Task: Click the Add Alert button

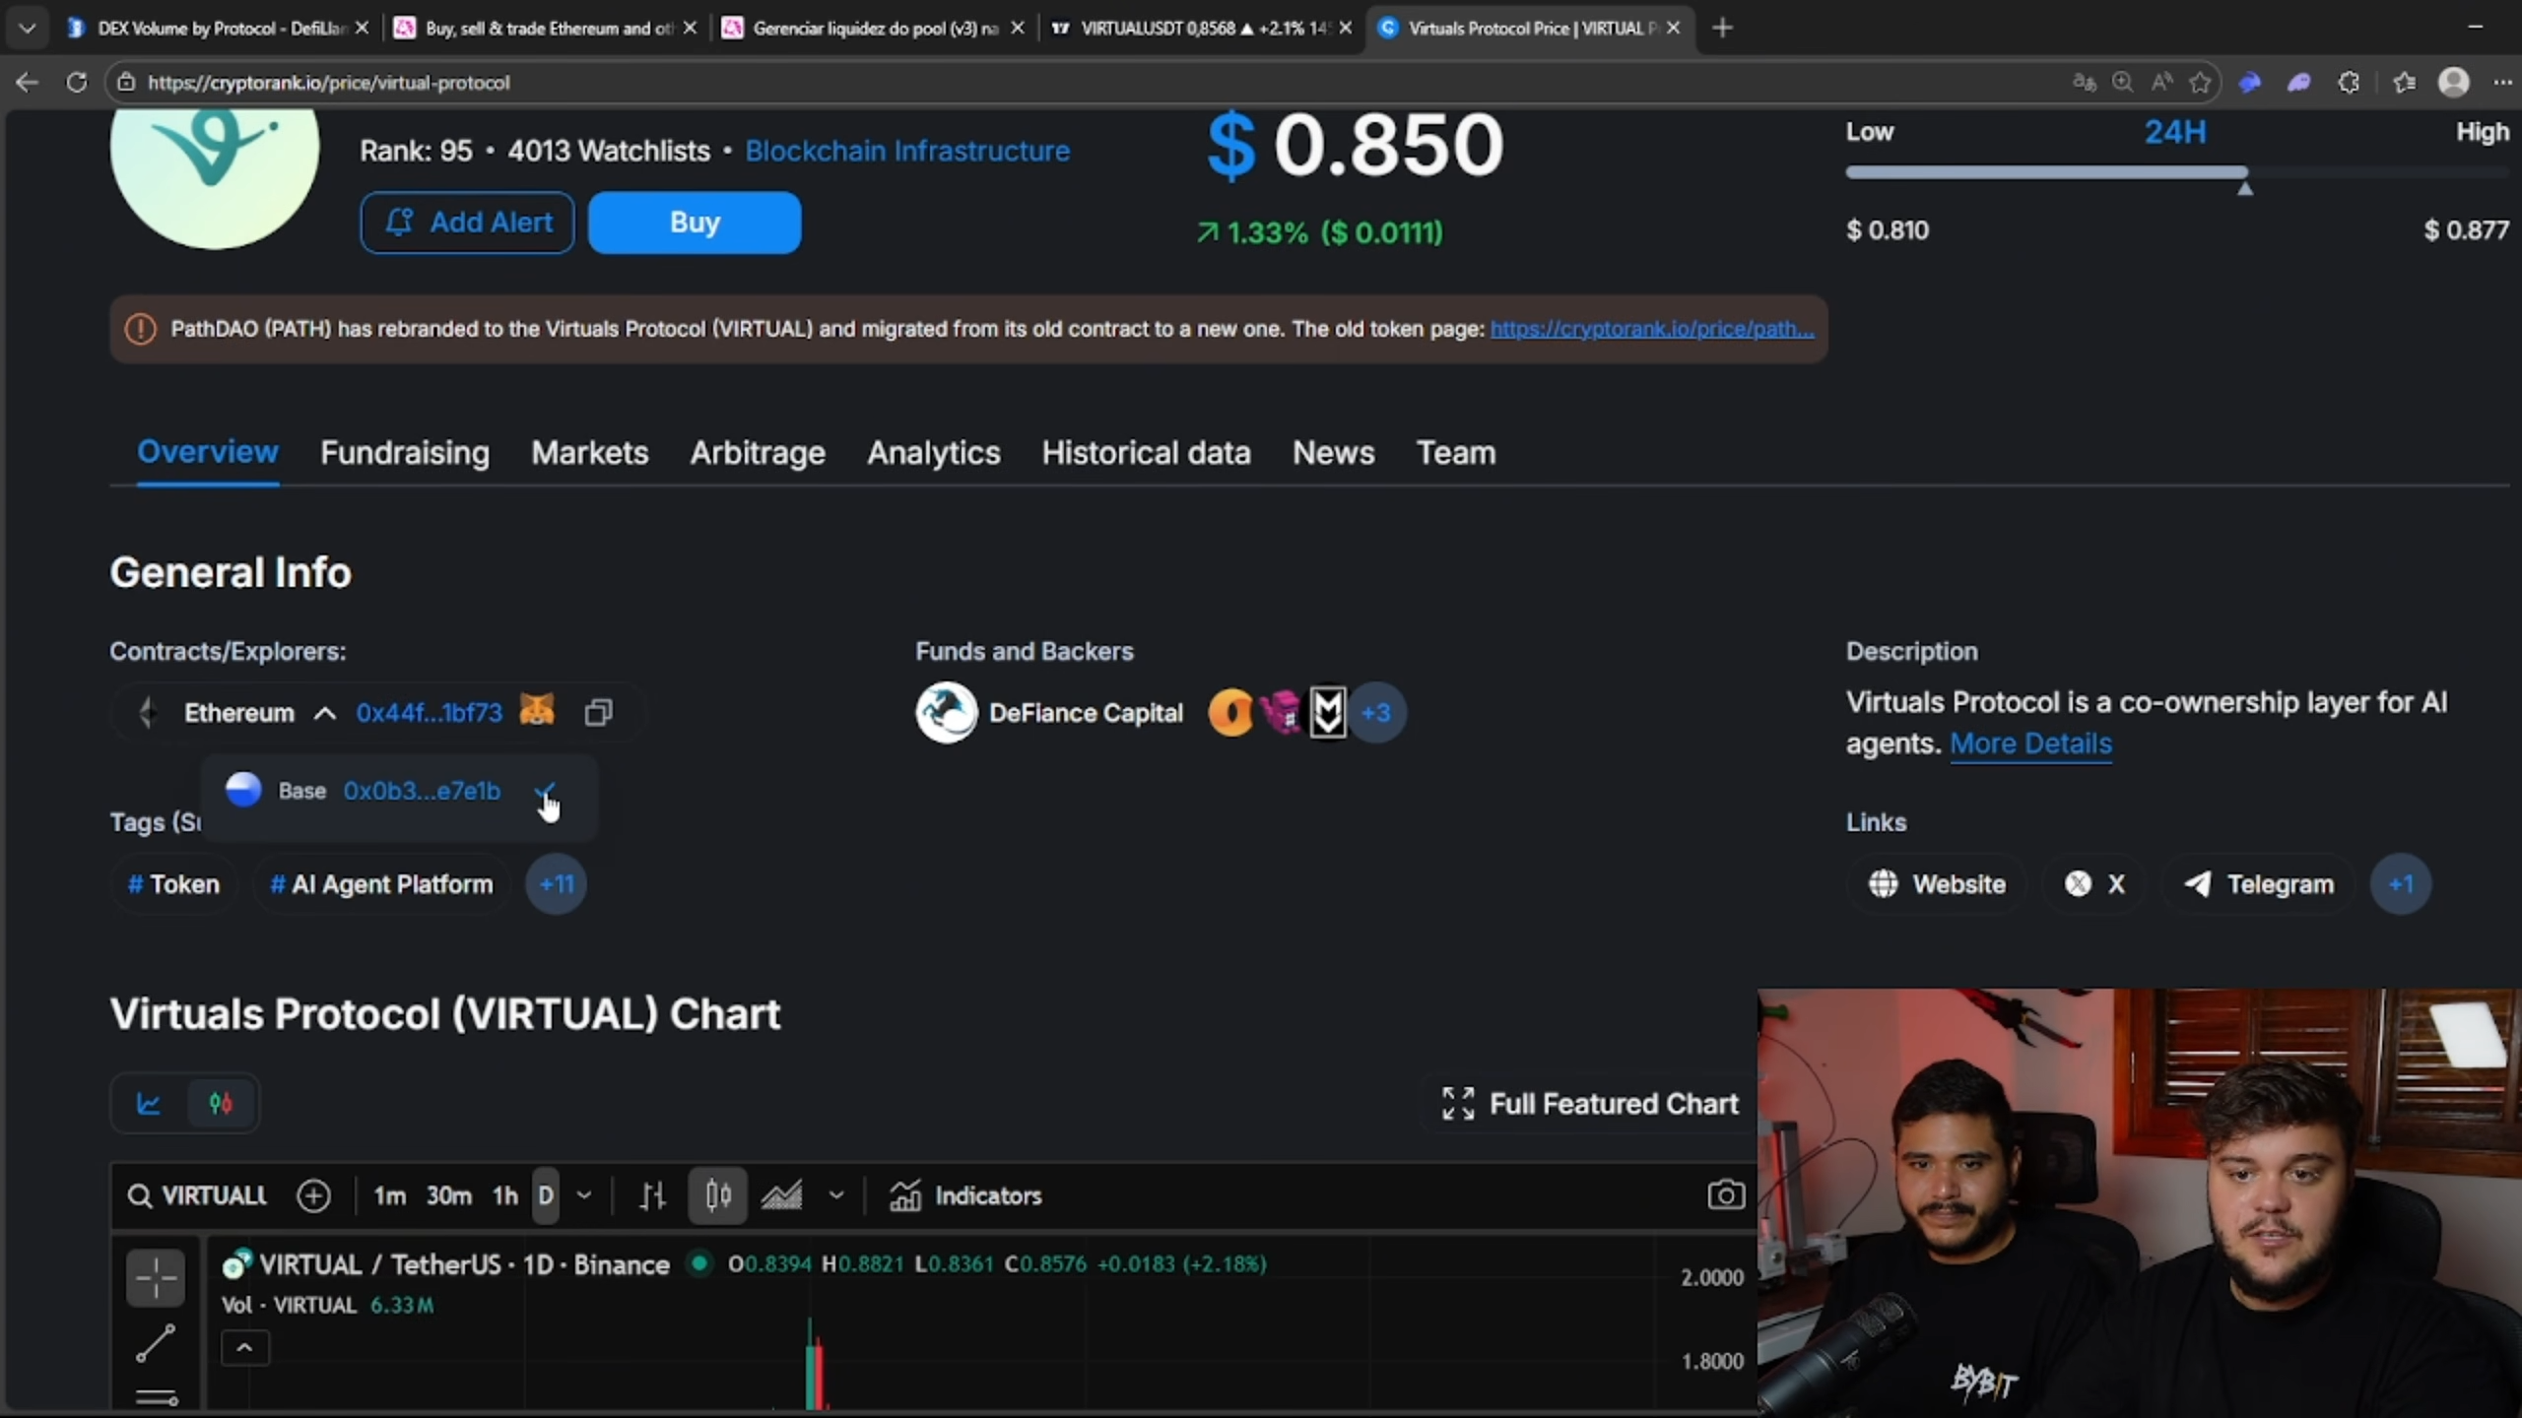Action: pos(467,223)
